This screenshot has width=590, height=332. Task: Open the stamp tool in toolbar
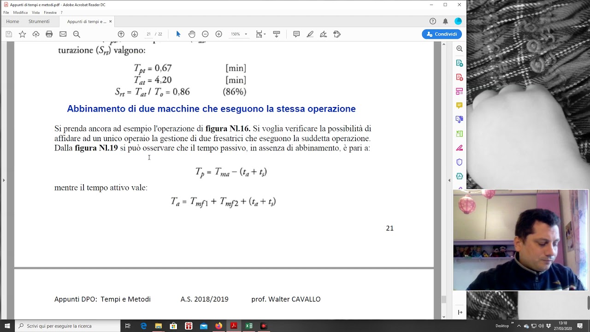337,34
